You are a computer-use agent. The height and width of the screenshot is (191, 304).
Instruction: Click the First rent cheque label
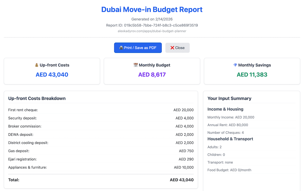pos(23,110)
